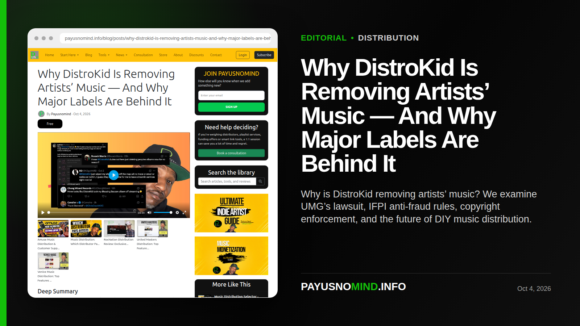Expand the News dropdown menu
The image size is (580, 326).
tap(121, 55)
